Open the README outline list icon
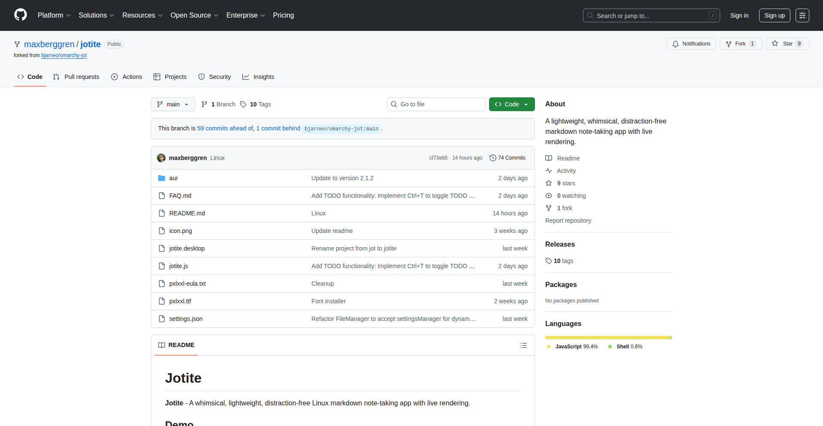Screen dimensions: 823x426 pos(523,345)
